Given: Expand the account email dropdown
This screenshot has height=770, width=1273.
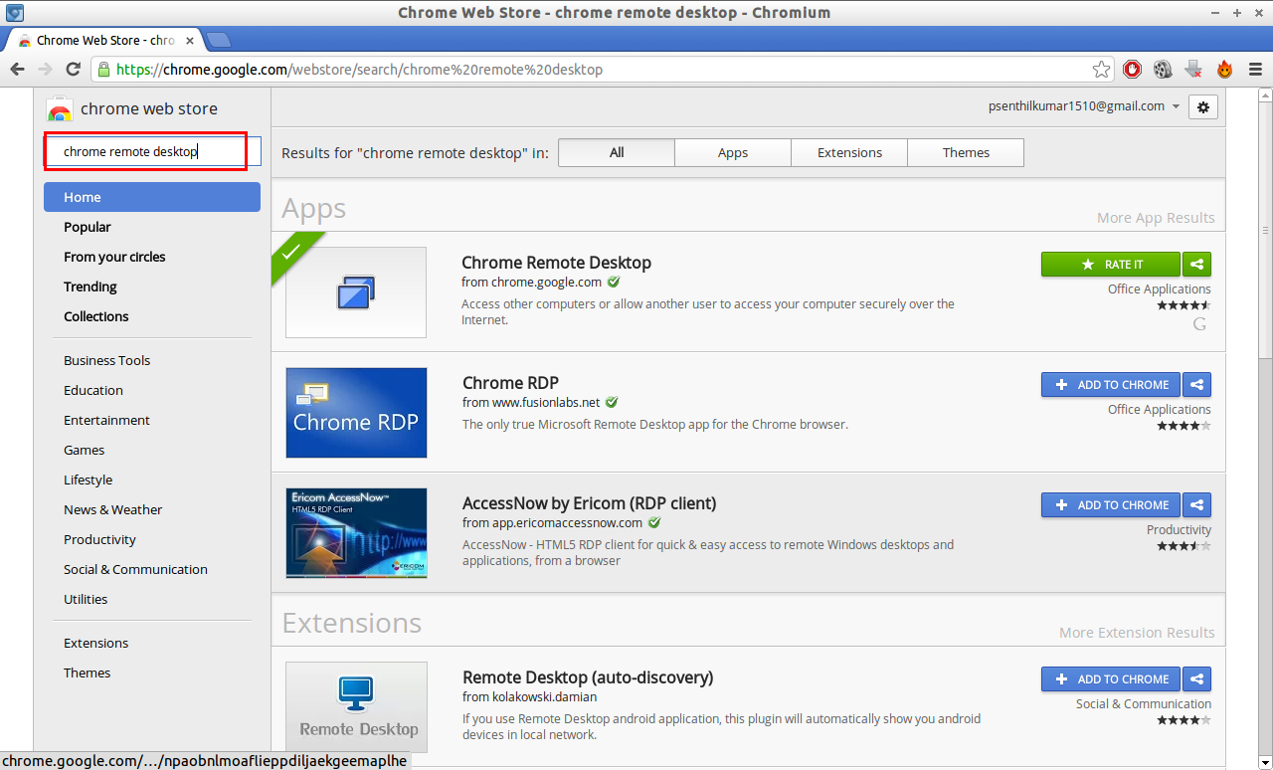Looking at the screenshot, I should 1176,106.
